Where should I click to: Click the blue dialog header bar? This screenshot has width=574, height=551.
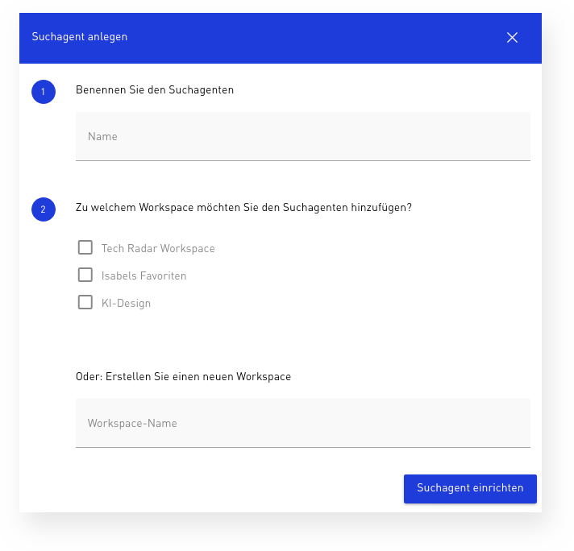[x=281, y=38]
